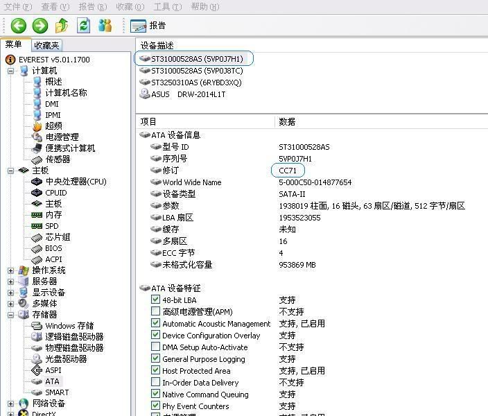488x416 pixels.
Task: Toggle the Host Protected Area checkbox
Action: tap(156, 371)
